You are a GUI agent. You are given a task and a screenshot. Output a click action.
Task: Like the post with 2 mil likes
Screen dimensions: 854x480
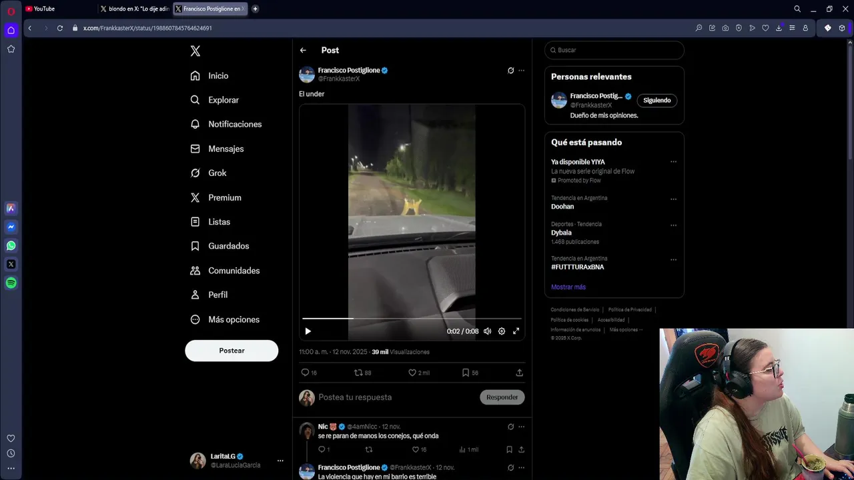tap(412, 373)
